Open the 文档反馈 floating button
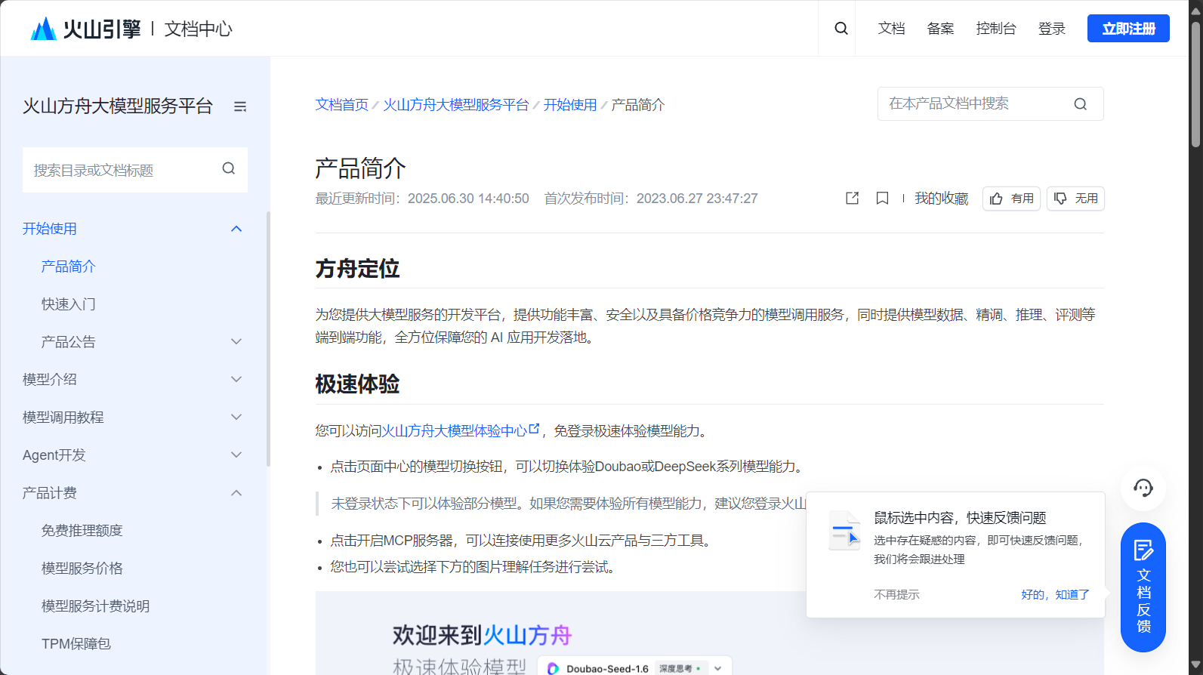Viewport: 1203px width, 675px height. (1143, 587)
